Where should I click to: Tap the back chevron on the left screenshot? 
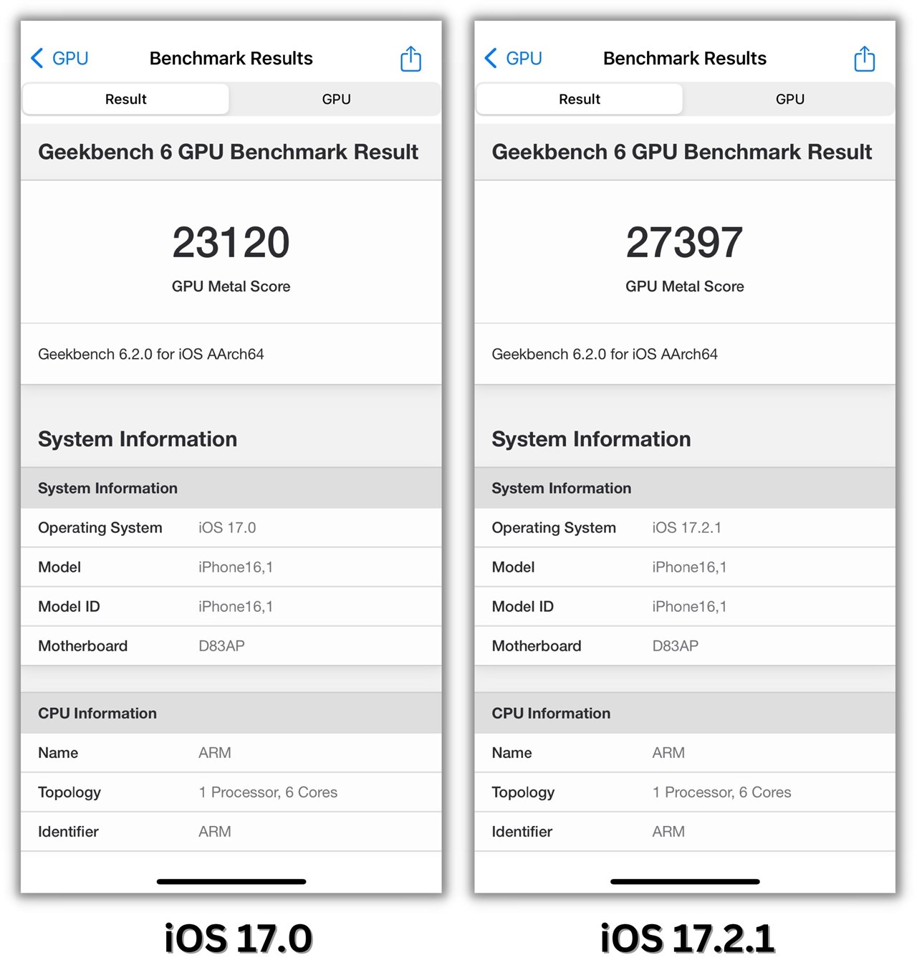pos(36,58)
